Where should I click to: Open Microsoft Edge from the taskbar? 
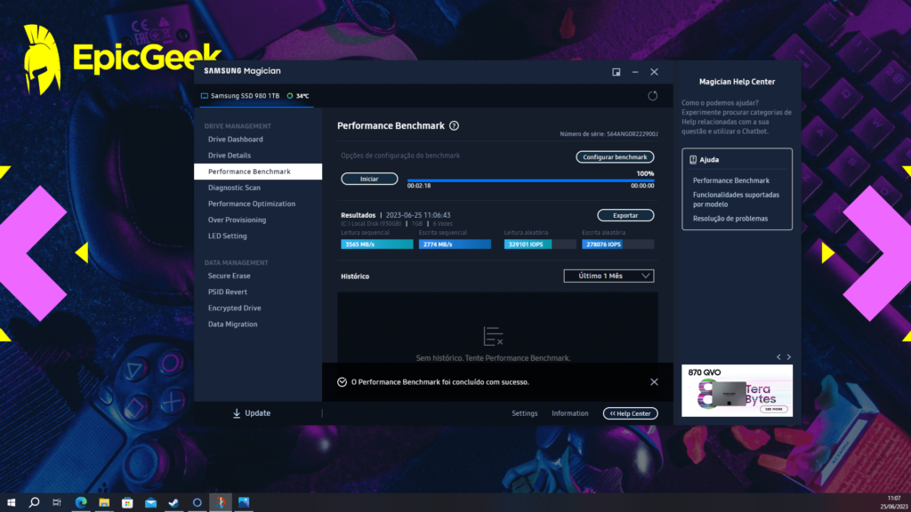81,502
